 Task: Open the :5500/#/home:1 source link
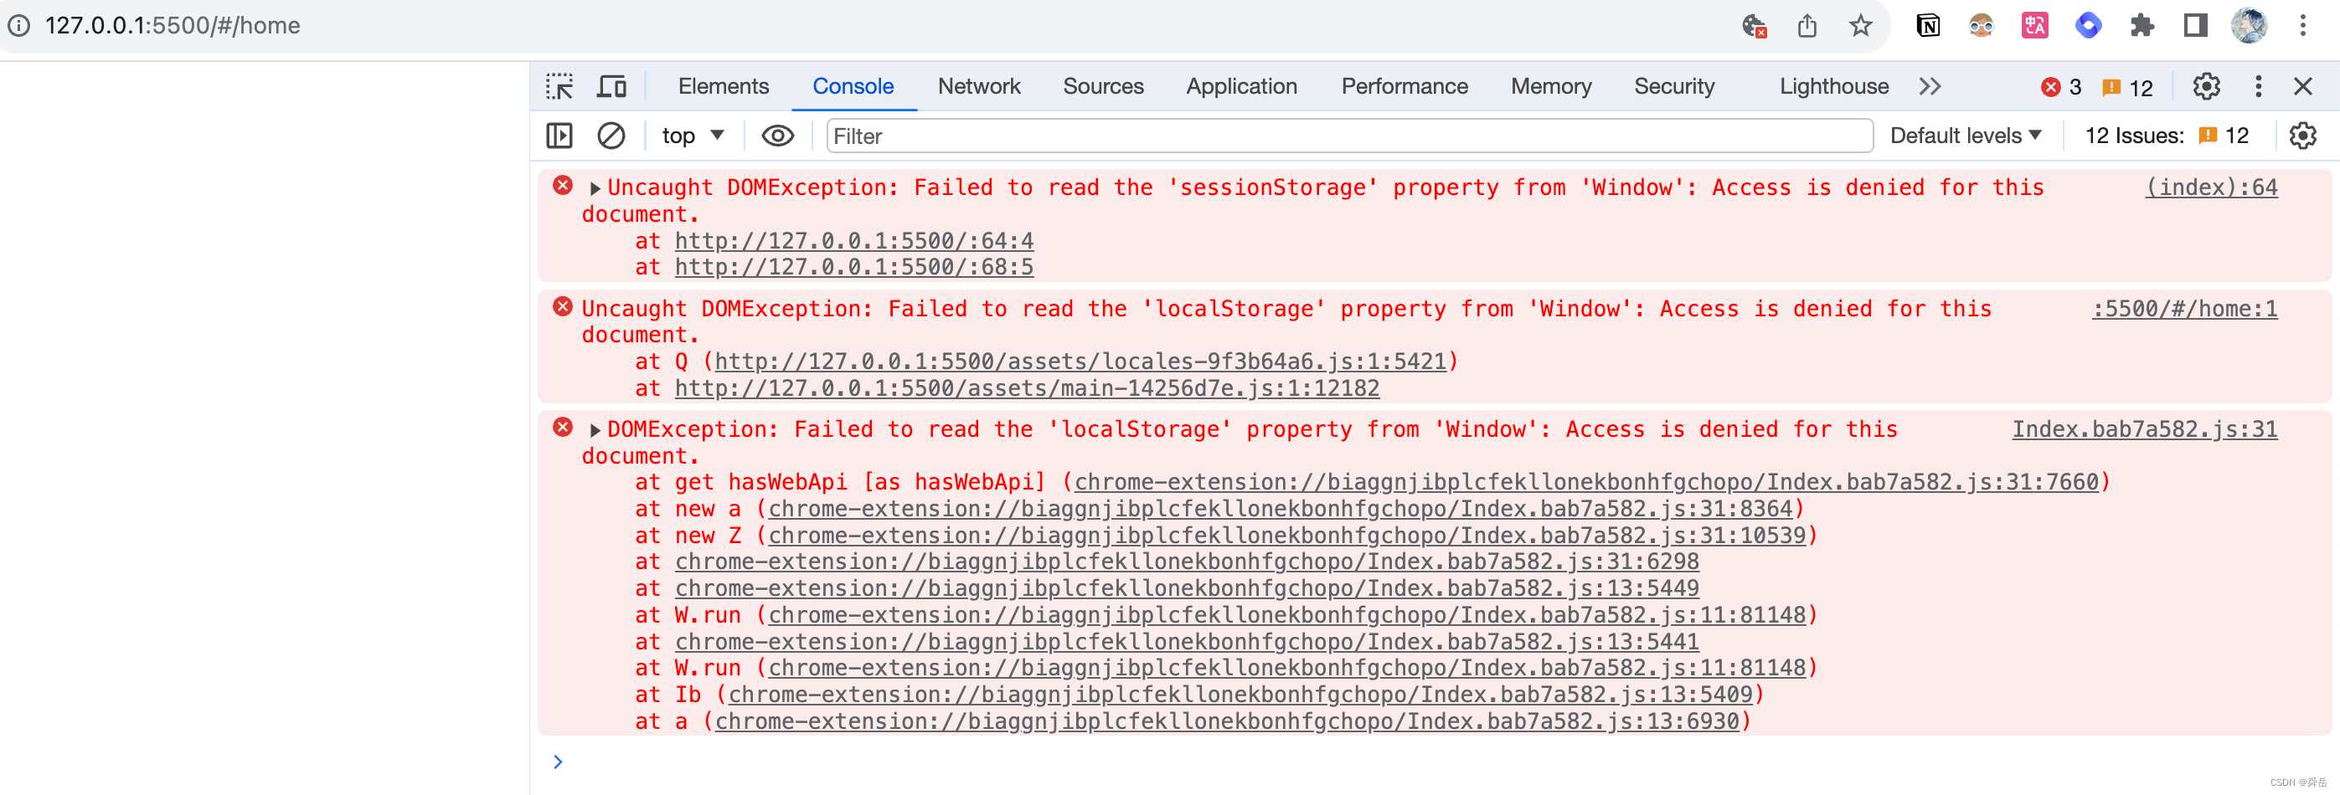click(x=2185, y=310)
